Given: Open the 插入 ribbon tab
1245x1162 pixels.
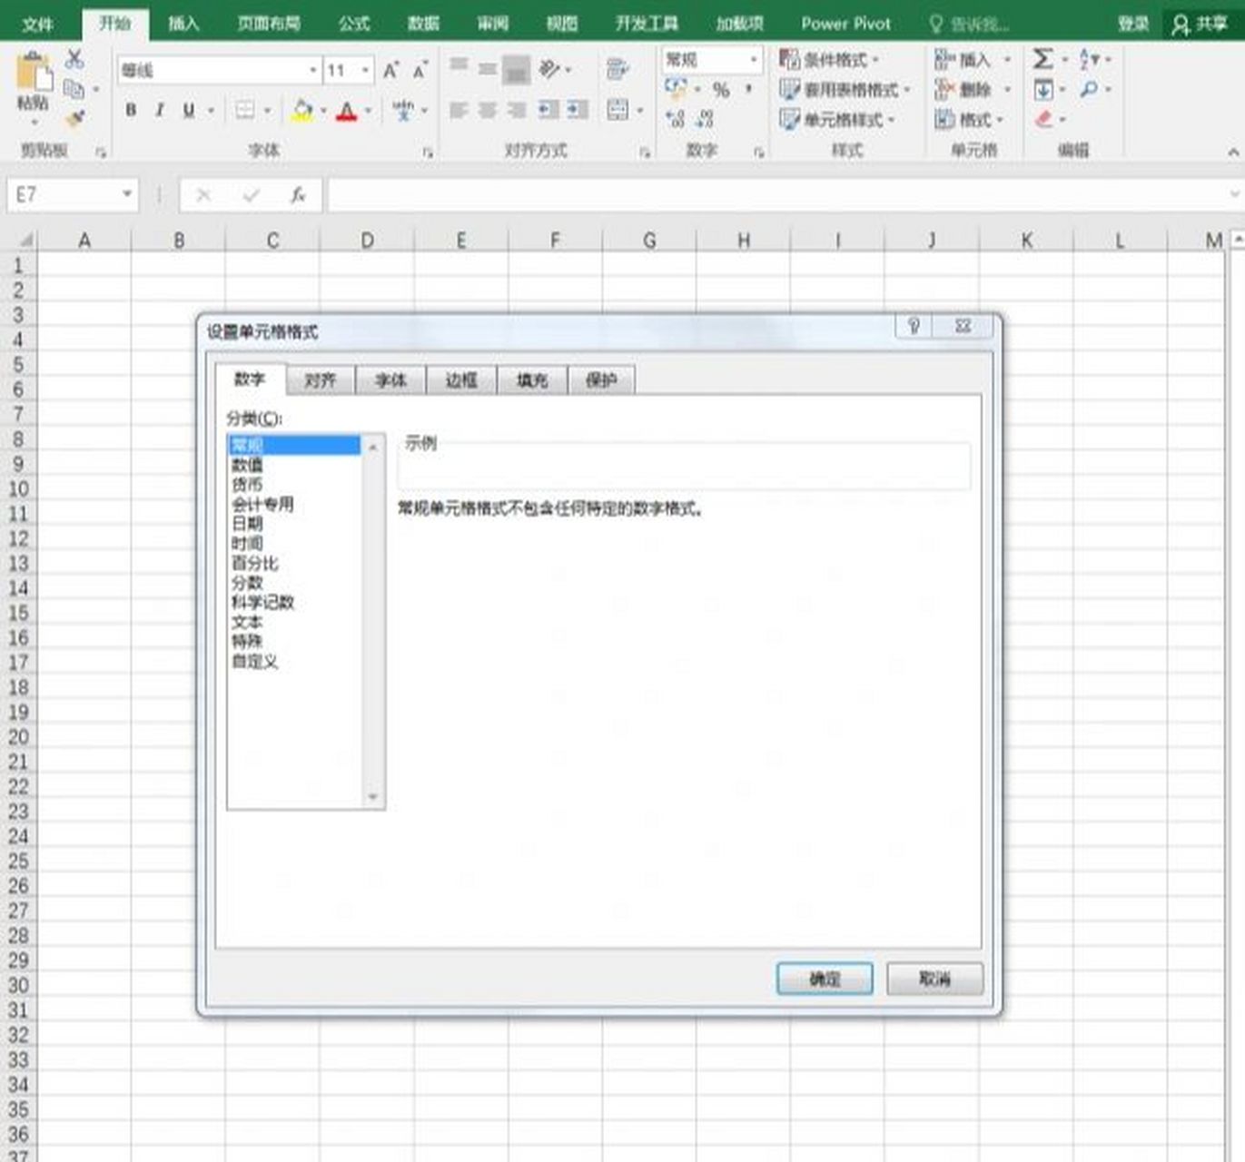Looking at the screenshot, I should pos(183,24).
